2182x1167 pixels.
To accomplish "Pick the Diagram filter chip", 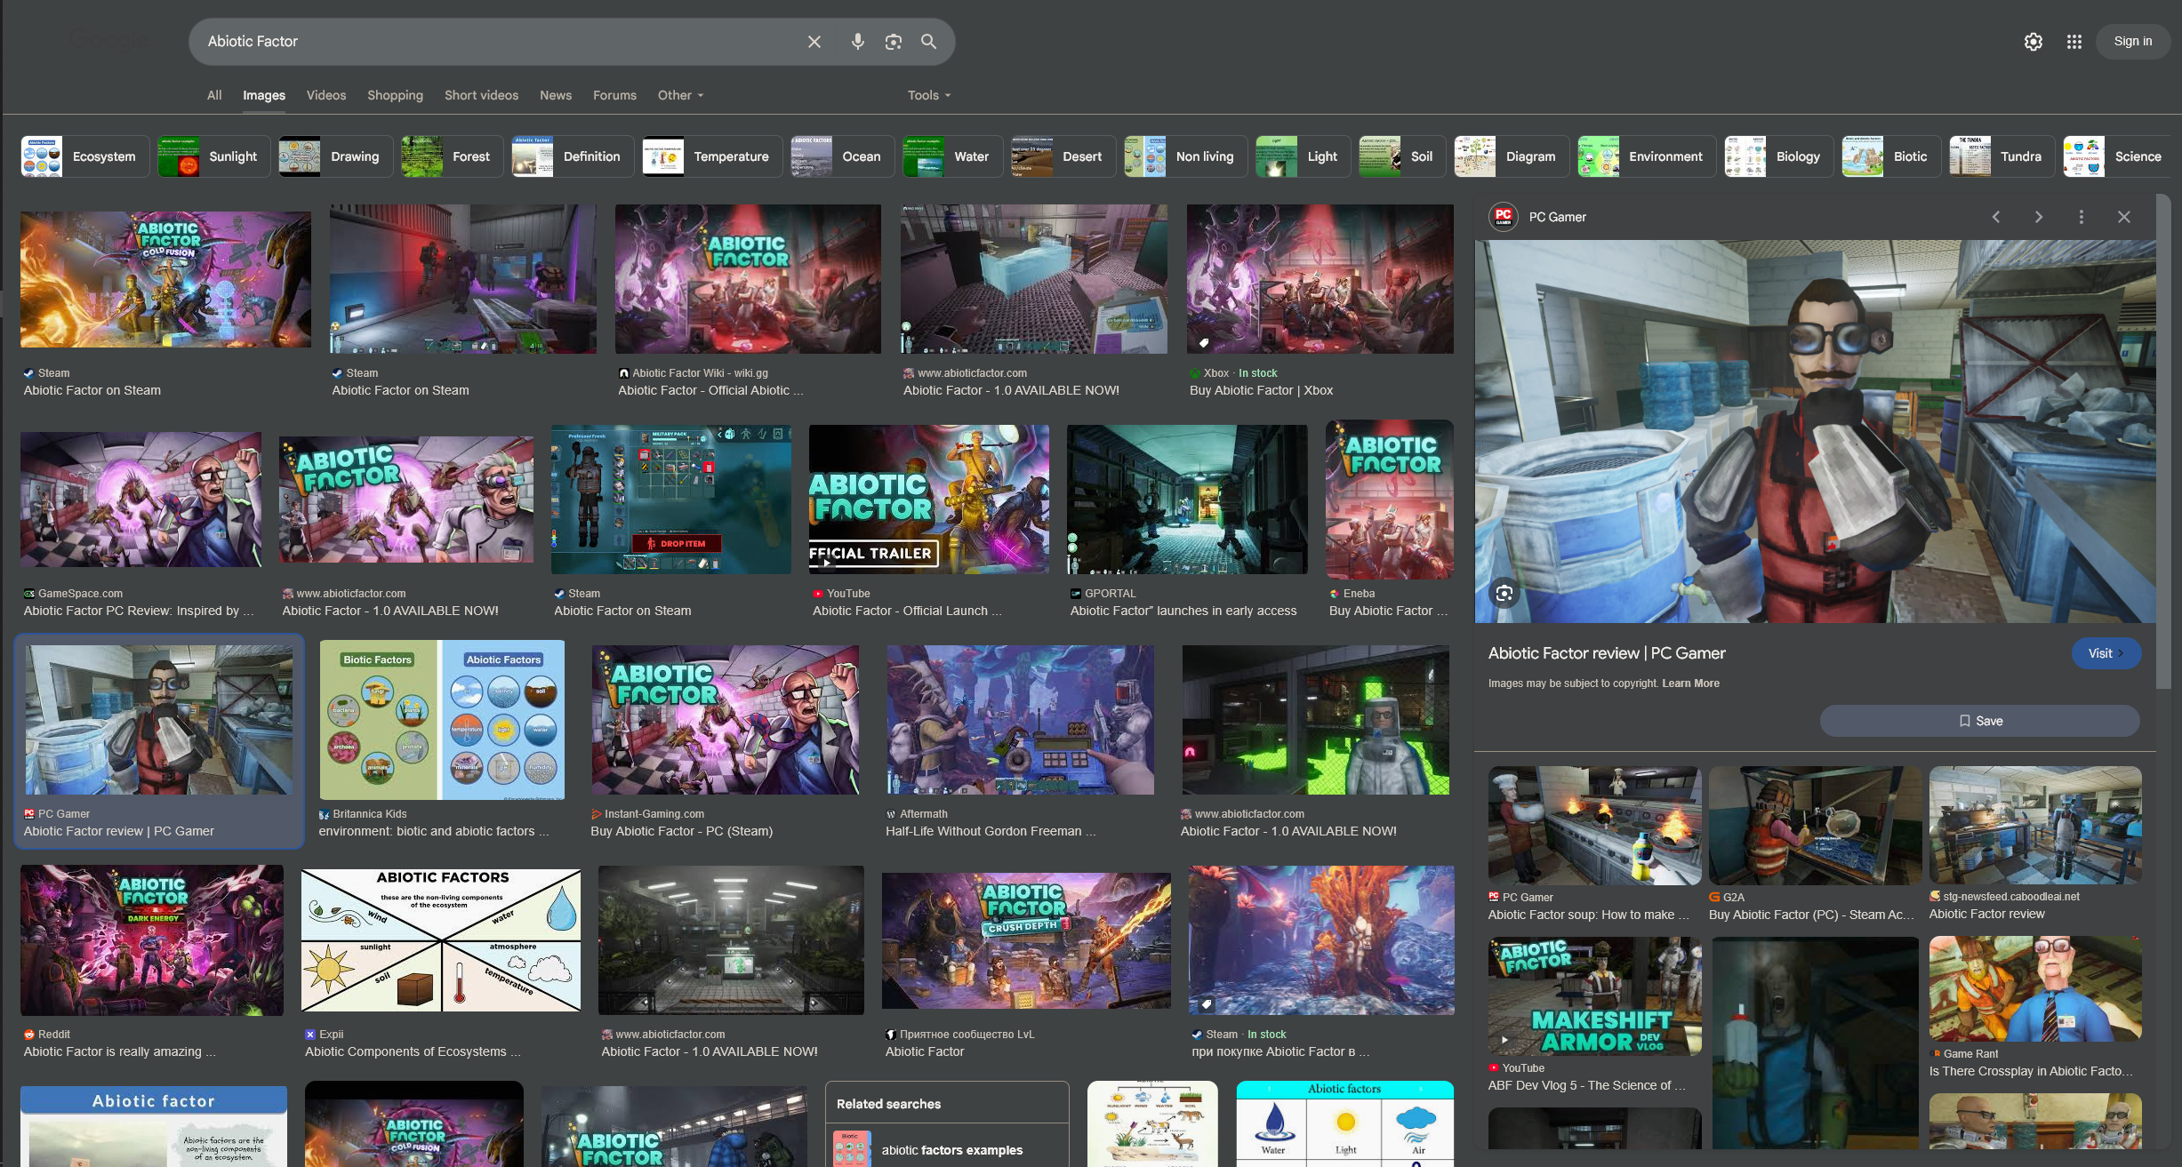I will [1512, 156].
